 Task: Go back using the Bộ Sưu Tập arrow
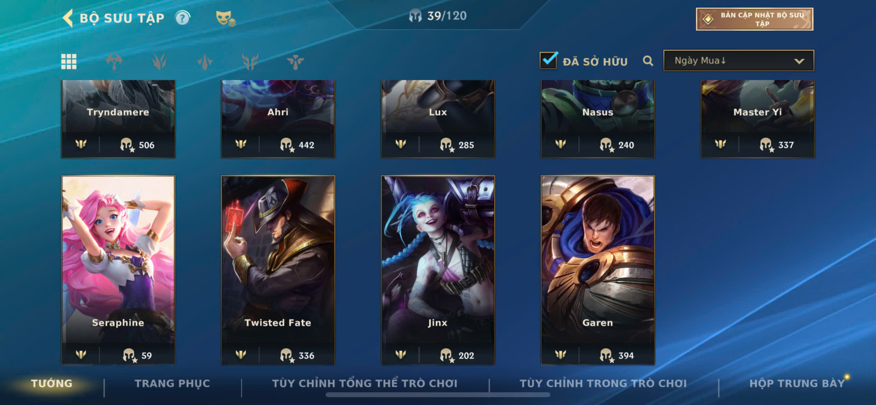pos(68,18)
